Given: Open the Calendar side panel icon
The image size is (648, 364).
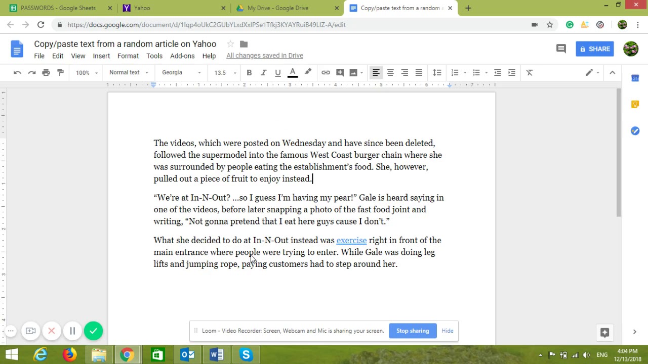Looking at the screenshot, I should click(x=635, y=78).
